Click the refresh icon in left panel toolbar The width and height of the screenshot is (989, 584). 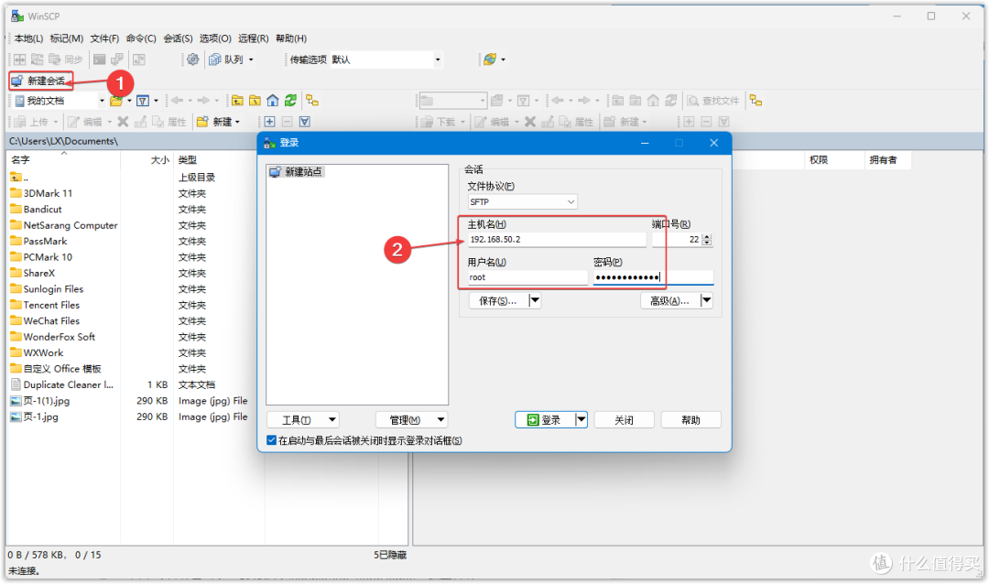coord(291,99)
